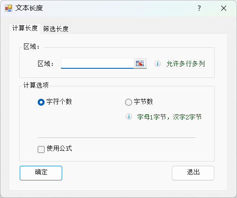The height and width of the screenshot is (198, 237).
Task: Click the 文本长度 window title
Action: point(29,8)
